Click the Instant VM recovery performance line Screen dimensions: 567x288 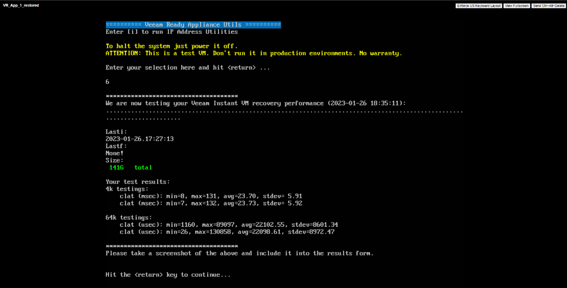[256, 104]
